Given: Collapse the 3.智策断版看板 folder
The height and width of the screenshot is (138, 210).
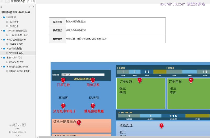Looking at the screenshot, I should click(x=1, y=49).
